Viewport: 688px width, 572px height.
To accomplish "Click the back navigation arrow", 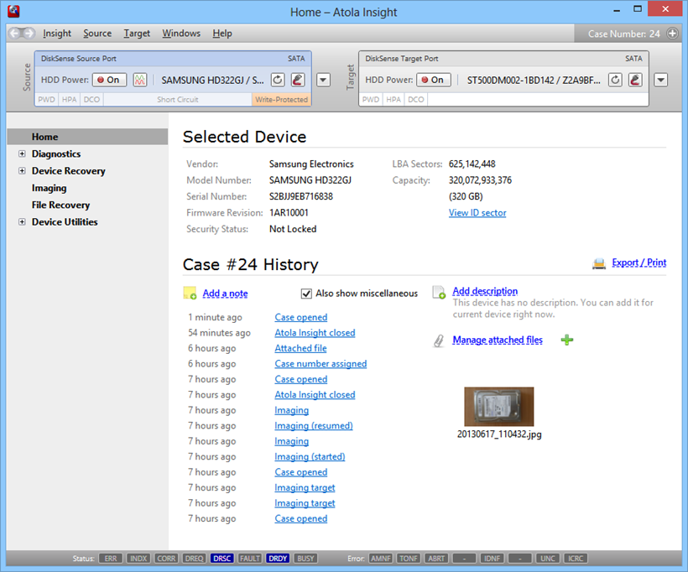I will click(15, 34).
